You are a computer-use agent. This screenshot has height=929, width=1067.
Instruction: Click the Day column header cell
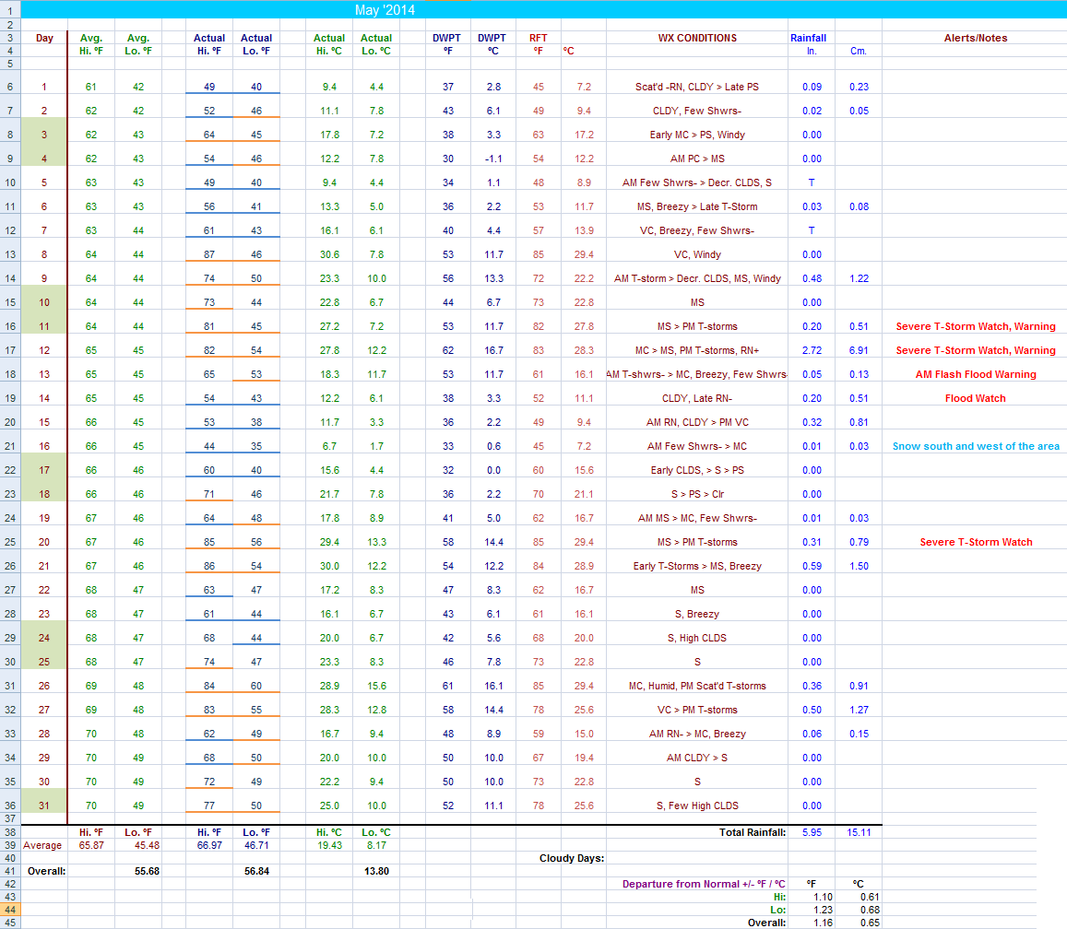(x=44, y=38)
